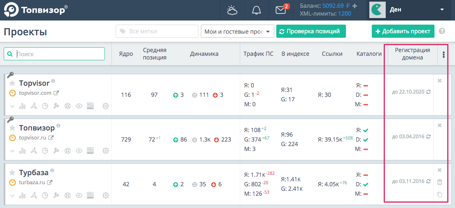
Task: Click the help question mark icon
Action: (x=442, y=31)
